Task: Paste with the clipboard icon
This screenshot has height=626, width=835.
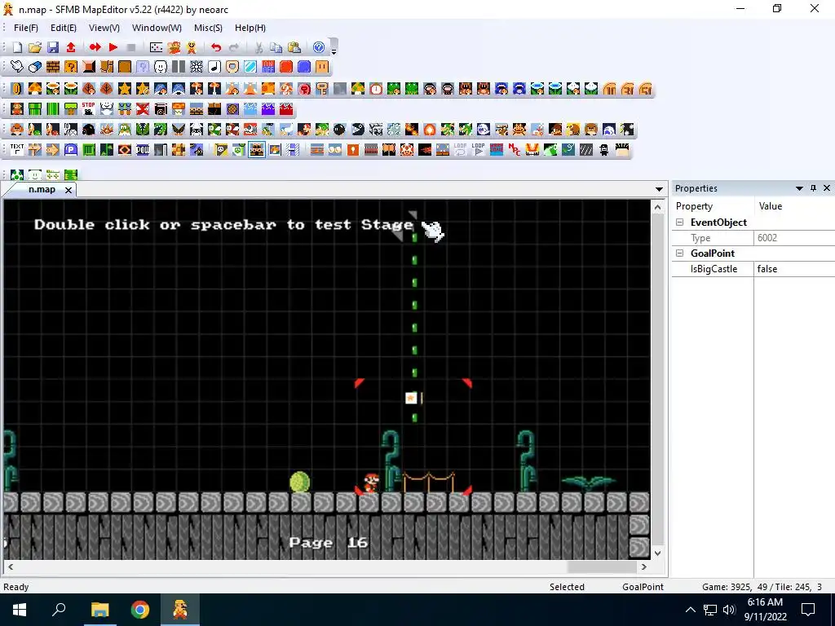Action: coord(294,47)
